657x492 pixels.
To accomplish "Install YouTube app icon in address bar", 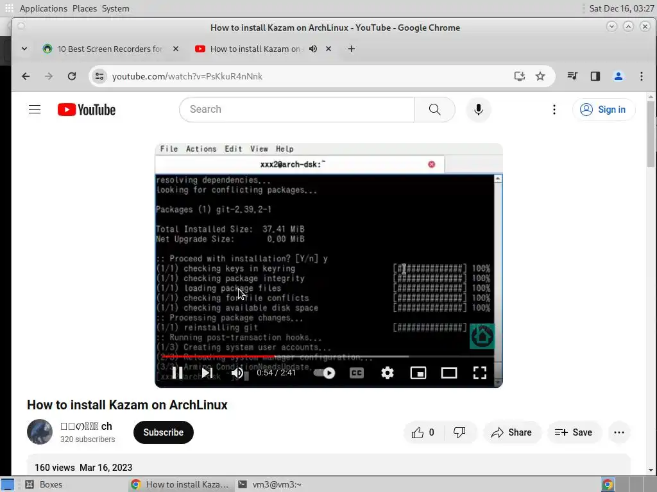I will pyautogui.click(x=520, y=76).
